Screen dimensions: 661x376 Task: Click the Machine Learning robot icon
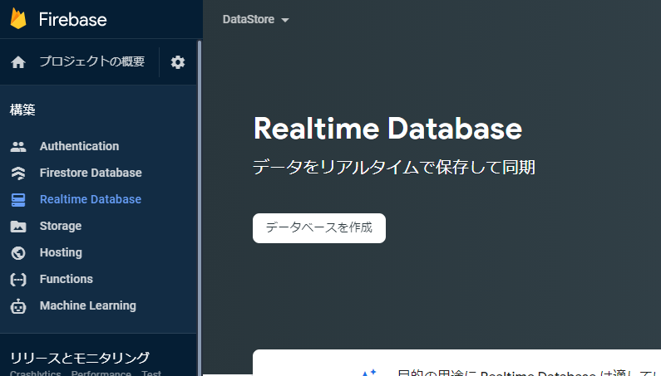18,306
